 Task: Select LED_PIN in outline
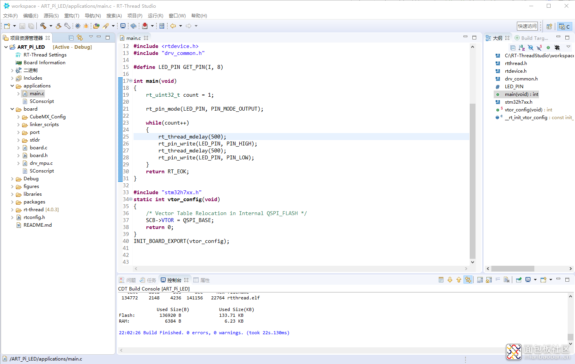pos(514,86)
